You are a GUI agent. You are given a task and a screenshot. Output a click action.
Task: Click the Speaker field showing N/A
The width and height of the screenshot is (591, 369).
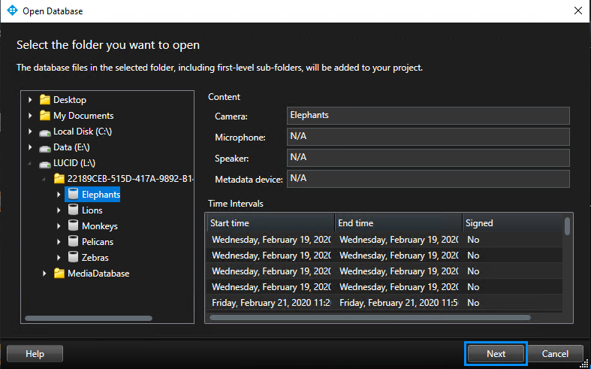click(428, 158)
